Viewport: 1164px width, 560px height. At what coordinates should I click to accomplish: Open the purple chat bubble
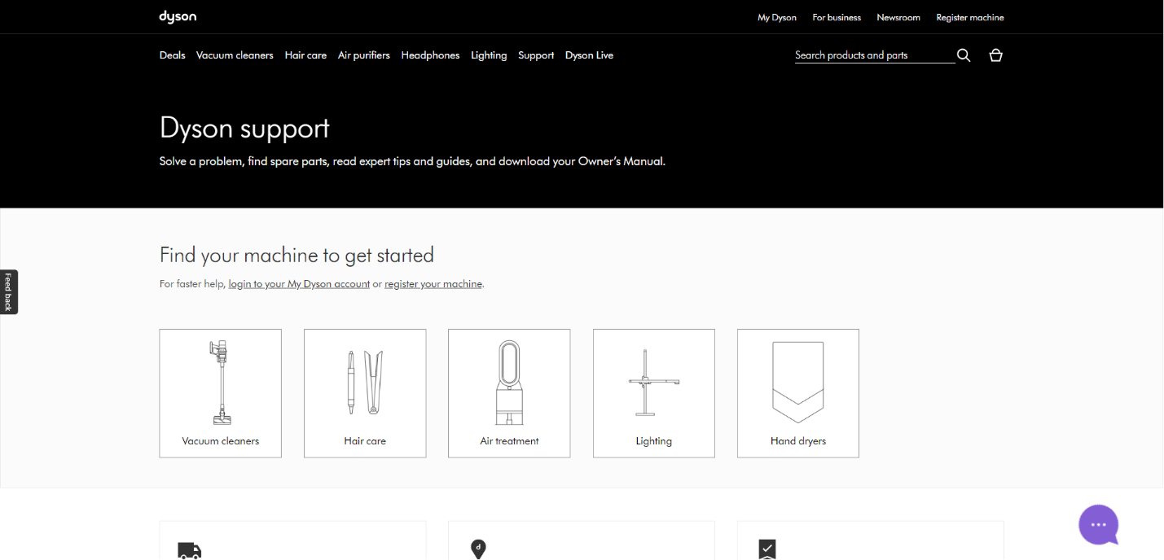pyautogui.click(x=1099, y=525)
